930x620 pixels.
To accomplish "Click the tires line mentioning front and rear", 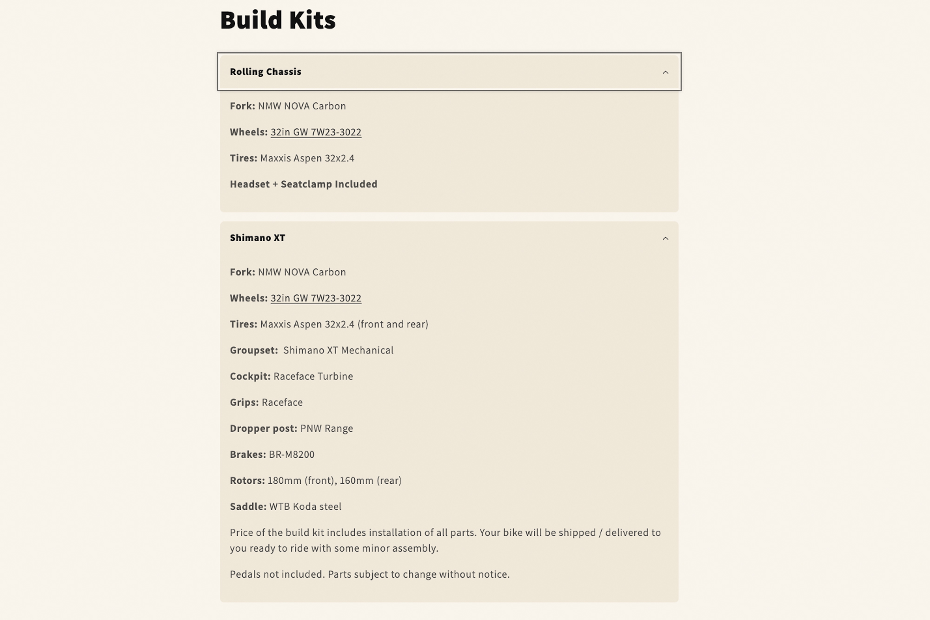I will [329, 324].
